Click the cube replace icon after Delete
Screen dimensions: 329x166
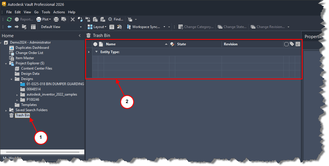[x=80, y=19]
